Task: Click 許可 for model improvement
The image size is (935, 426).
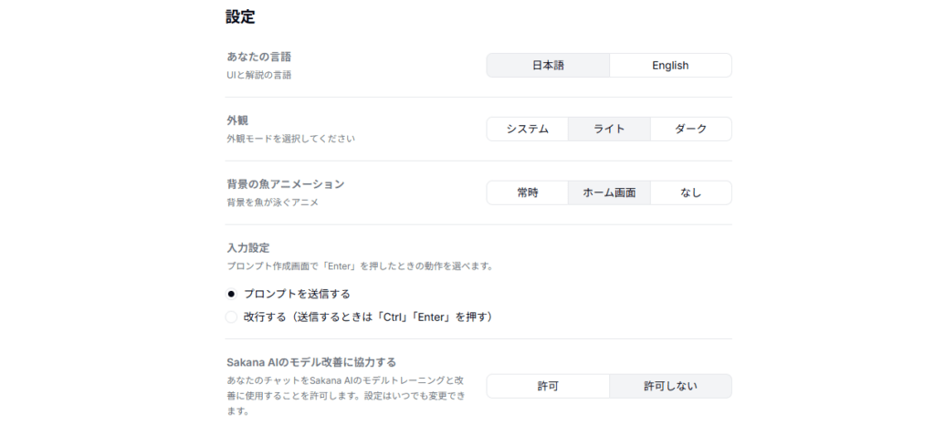Action: click(x=548, y=386)
